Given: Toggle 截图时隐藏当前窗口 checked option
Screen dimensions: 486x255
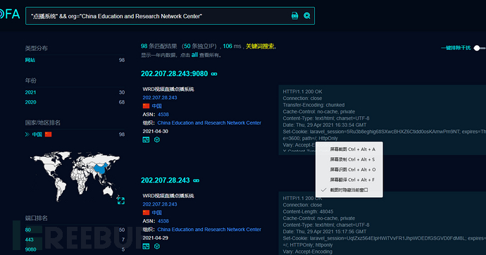Looking at the screenshot, I should pos(349,190).
